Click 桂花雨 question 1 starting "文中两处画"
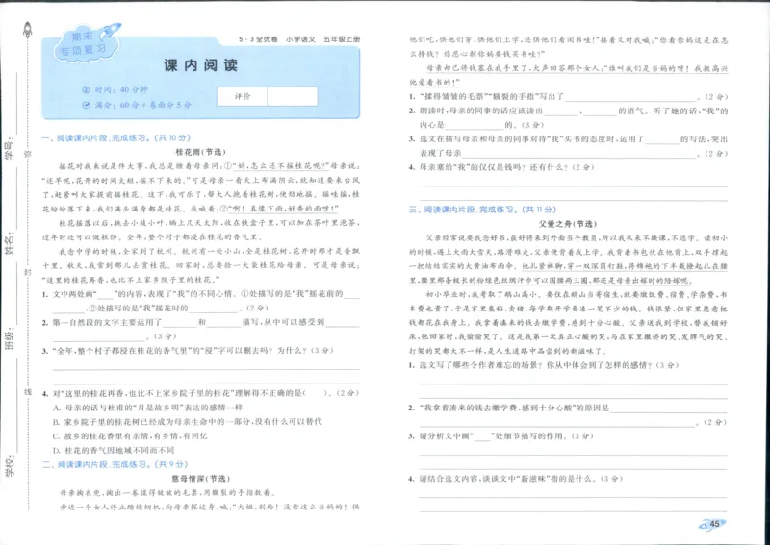 pos(201,301)
